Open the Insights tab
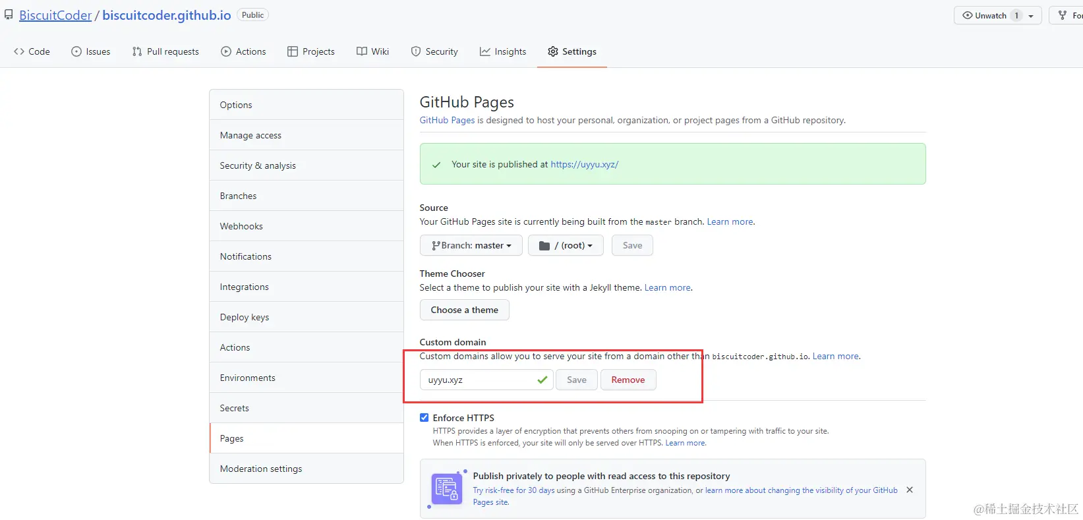The image size is (1083, 520). click(x=503, y=51)
